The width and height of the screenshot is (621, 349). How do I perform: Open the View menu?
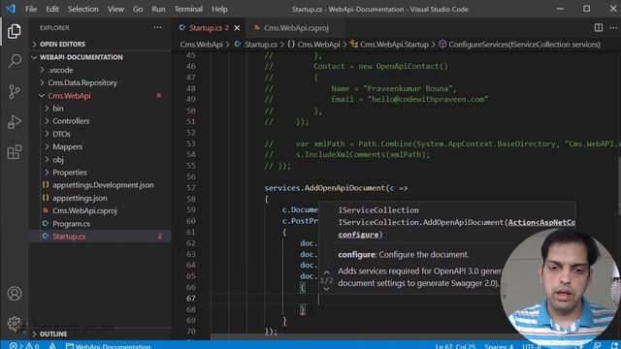click(115, 9)
